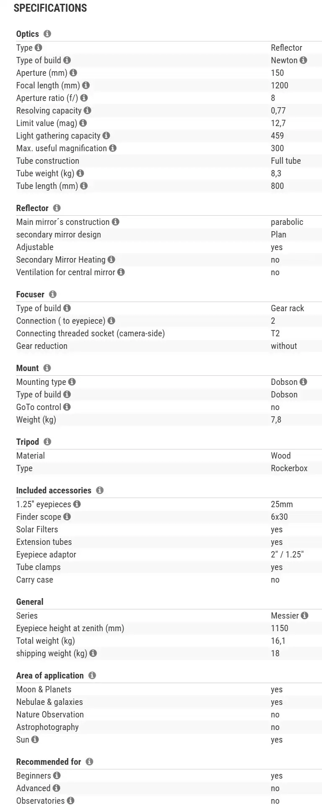Show info for Secondary Mirror Heating
The width and height of the screenshot is (322, 810).
[x=111, y=260]
